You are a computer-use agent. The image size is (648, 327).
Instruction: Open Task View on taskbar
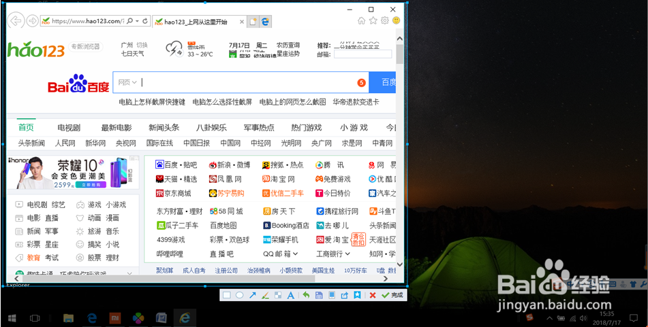(x=35, y=318)
